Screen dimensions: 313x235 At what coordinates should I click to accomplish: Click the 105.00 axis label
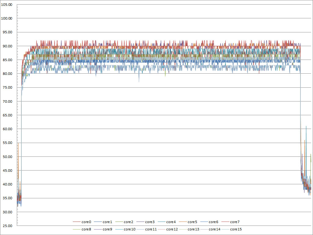pyautogui.click(x=7, y=5)
